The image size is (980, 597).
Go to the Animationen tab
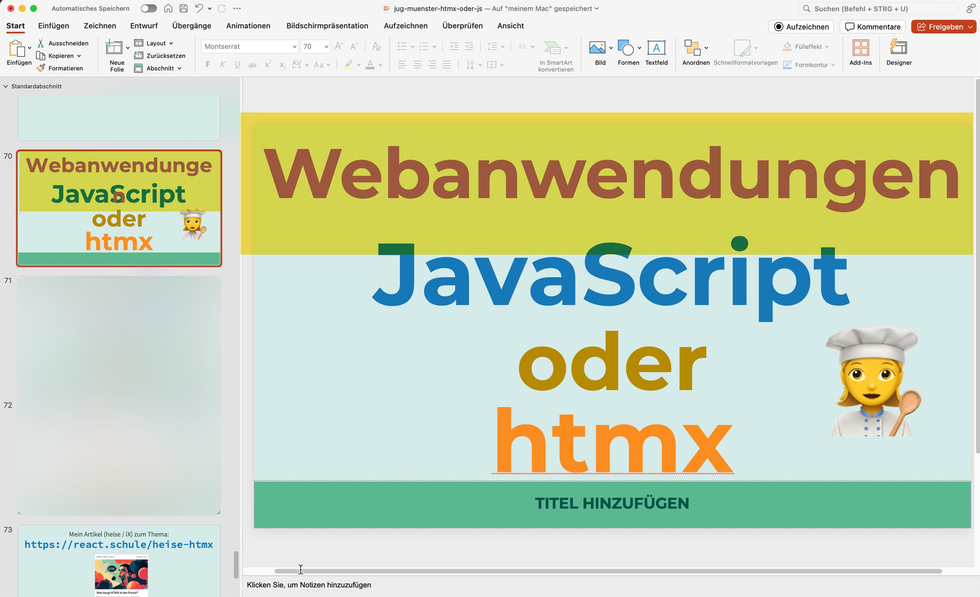[x=248, y=25]
